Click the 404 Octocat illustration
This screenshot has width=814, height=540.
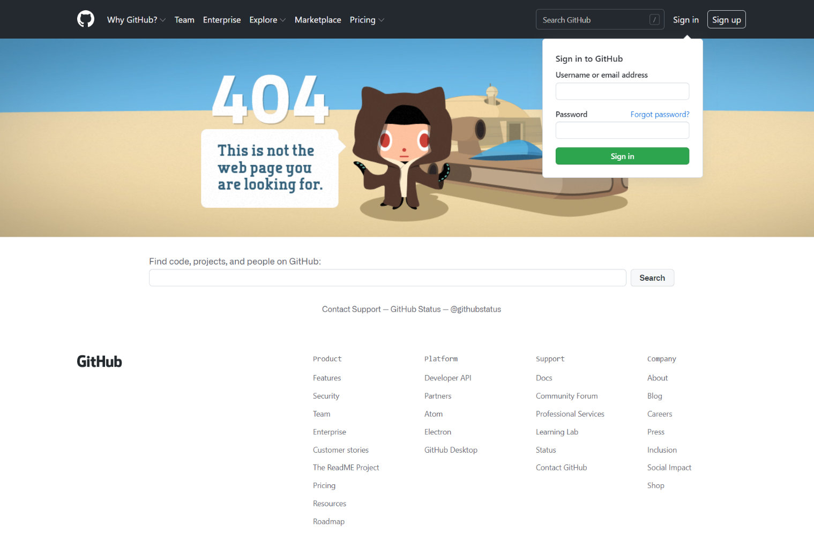pyautogui.click(x=402, y=147)
